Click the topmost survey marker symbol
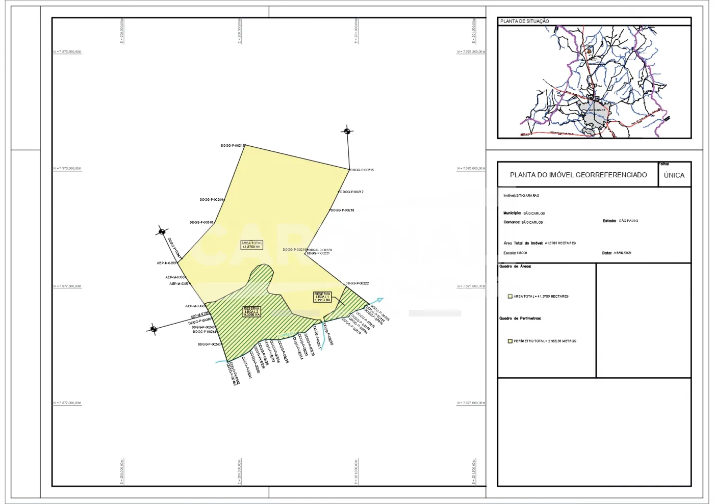Screen dimensions: 714x504 point(347,131)
